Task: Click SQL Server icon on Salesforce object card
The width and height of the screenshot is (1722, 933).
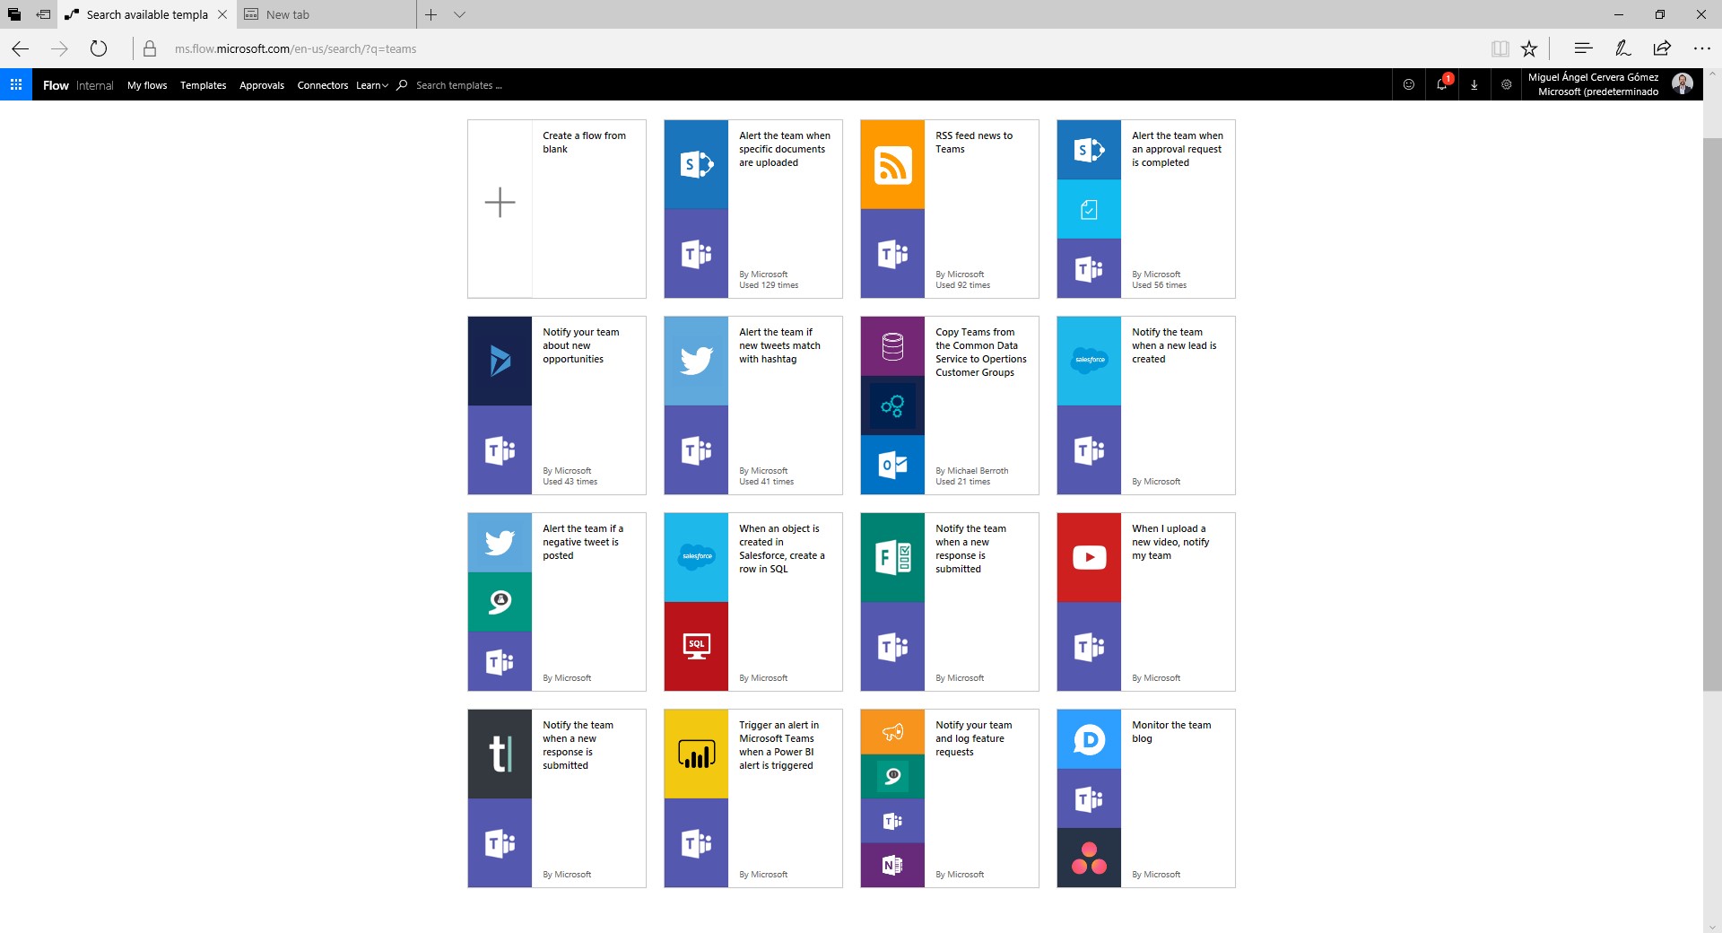Action: [696, 646]
